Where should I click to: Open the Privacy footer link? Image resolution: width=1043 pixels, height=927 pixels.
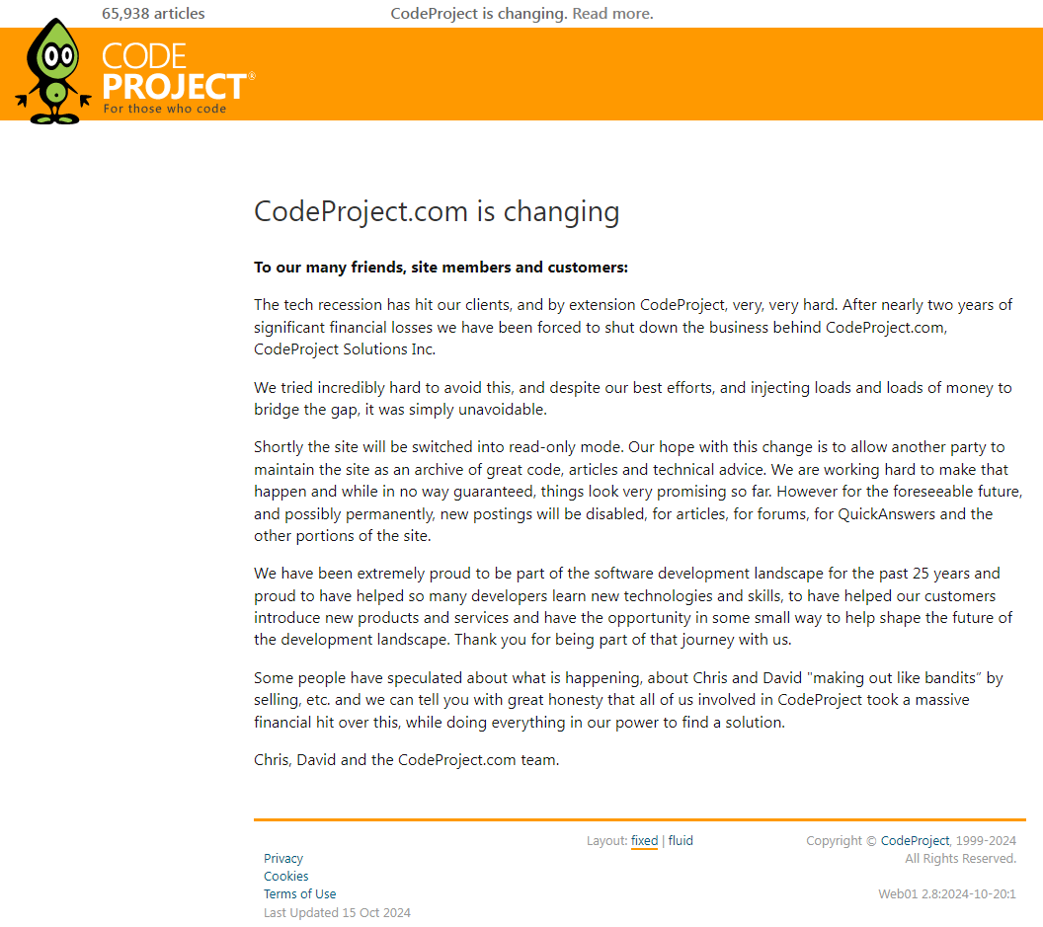(x=283, y=859)
